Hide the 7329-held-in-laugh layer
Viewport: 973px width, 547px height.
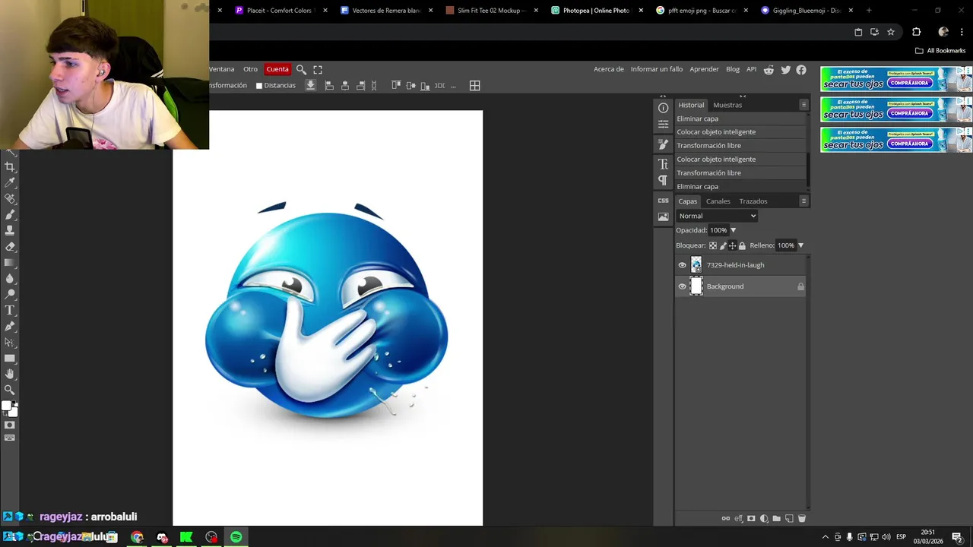pyautogui.click(x=682, y=265)
